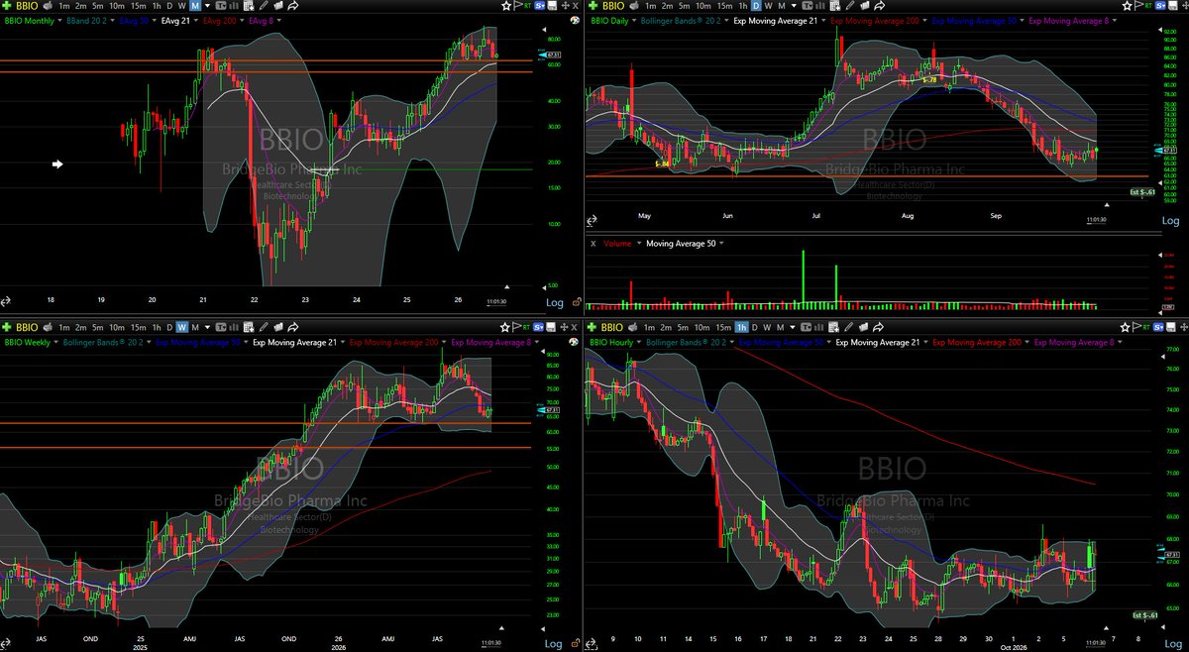1189x652 pixels.
Task: Click the BBIO Weekly label
Action: click(27, 341)
